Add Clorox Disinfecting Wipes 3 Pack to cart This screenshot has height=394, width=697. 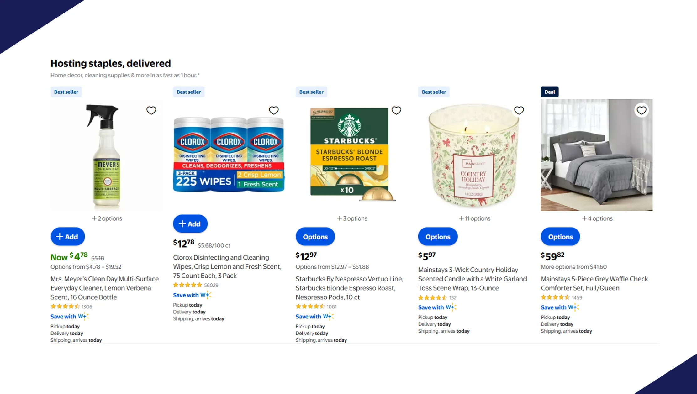[190, 224]
